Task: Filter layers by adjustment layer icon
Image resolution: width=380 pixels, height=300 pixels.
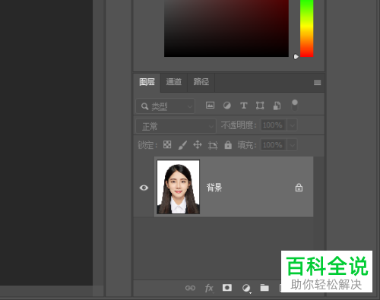Action: click(x=227, y=106)
